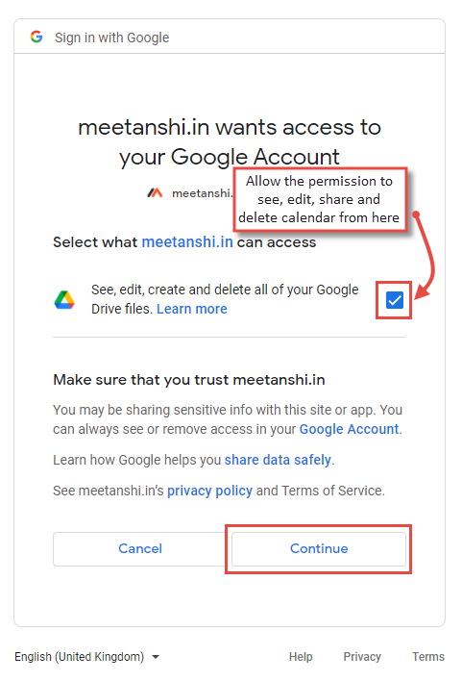Open the language dropdown arrow
This screenshot has height=681, width=462.
pyautogui.click(x=156, y=657)
